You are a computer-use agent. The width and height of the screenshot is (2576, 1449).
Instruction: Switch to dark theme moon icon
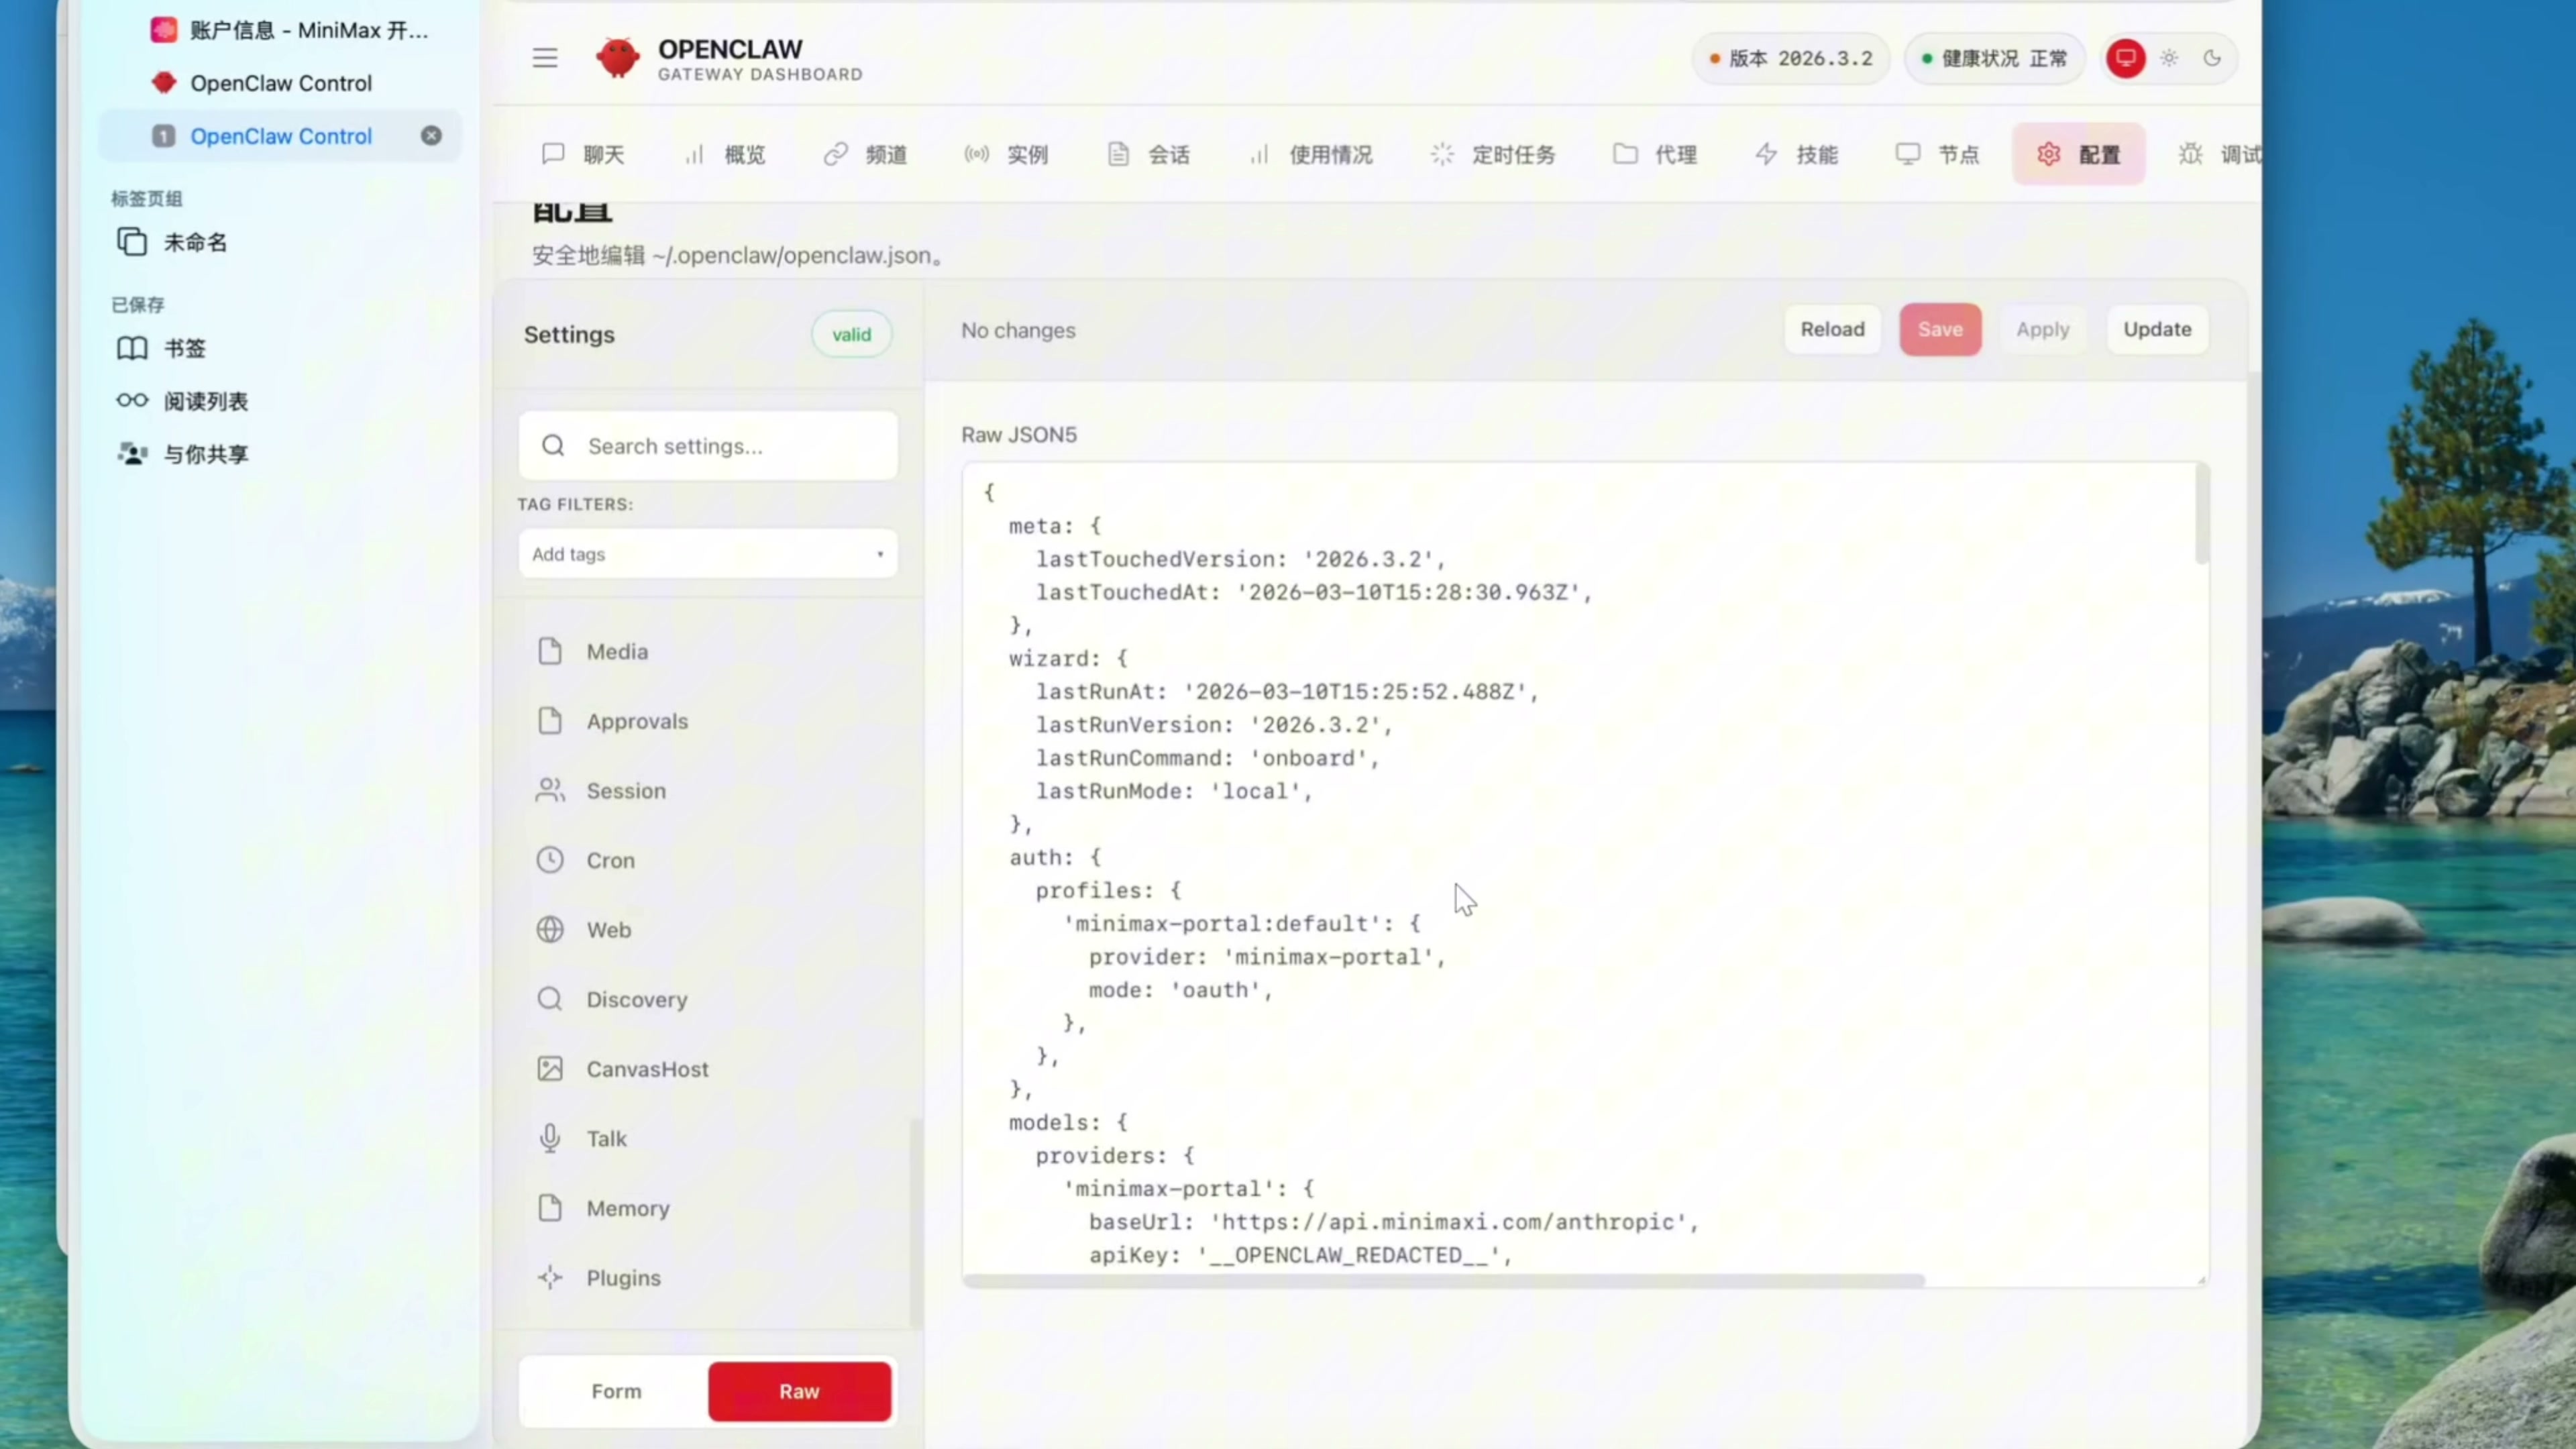point(2212,58)
